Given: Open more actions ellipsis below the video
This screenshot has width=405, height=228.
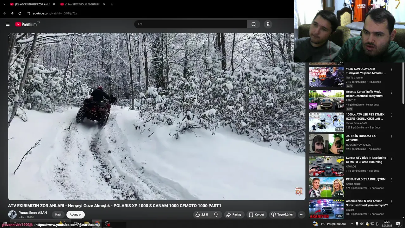Looking at the screenshot, I should 302,215.
